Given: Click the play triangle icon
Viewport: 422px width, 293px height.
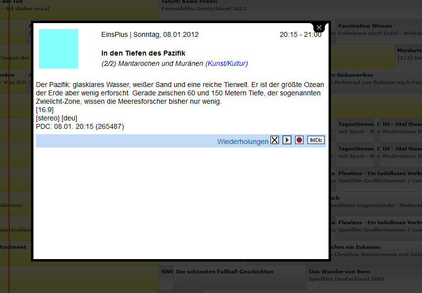Looking at the screenshot, I should click(x=287, y=140).
